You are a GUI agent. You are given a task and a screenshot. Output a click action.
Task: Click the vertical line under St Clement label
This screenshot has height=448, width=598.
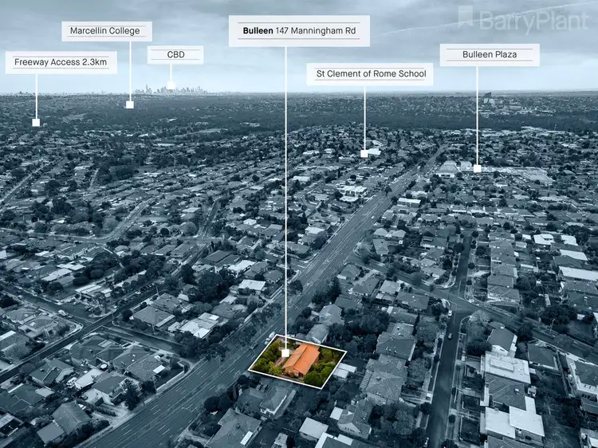click(x=364, y=117)
